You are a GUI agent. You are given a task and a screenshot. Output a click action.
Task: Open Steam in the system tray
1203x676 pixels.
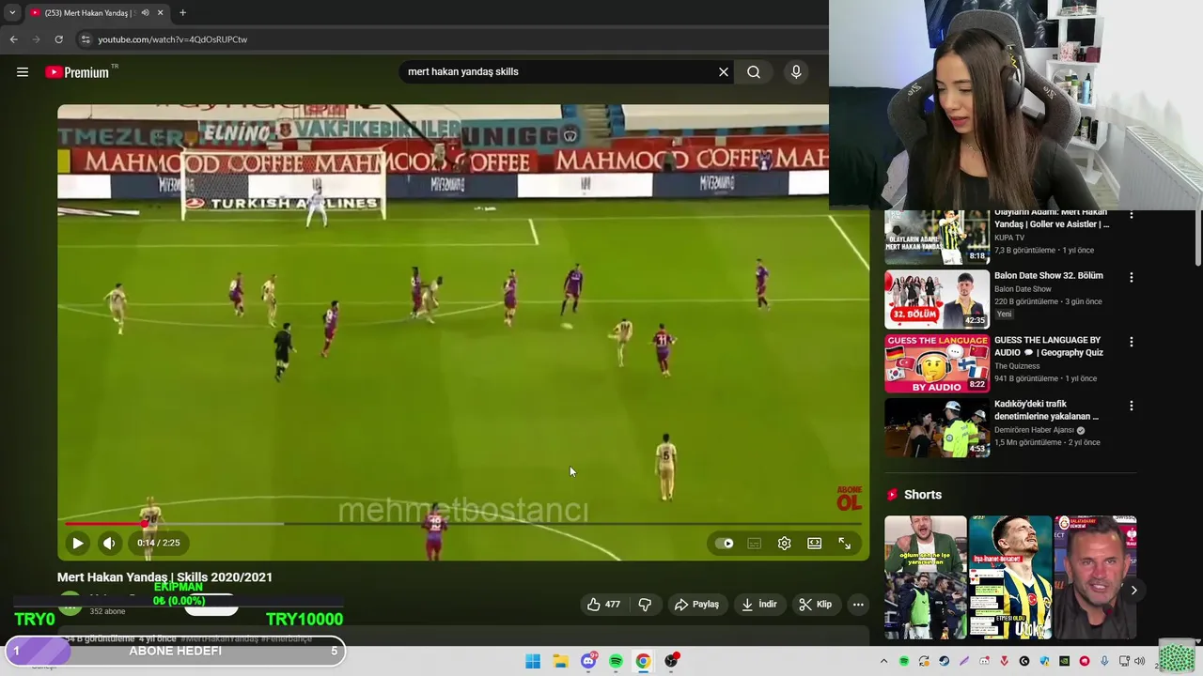(945, 661)
